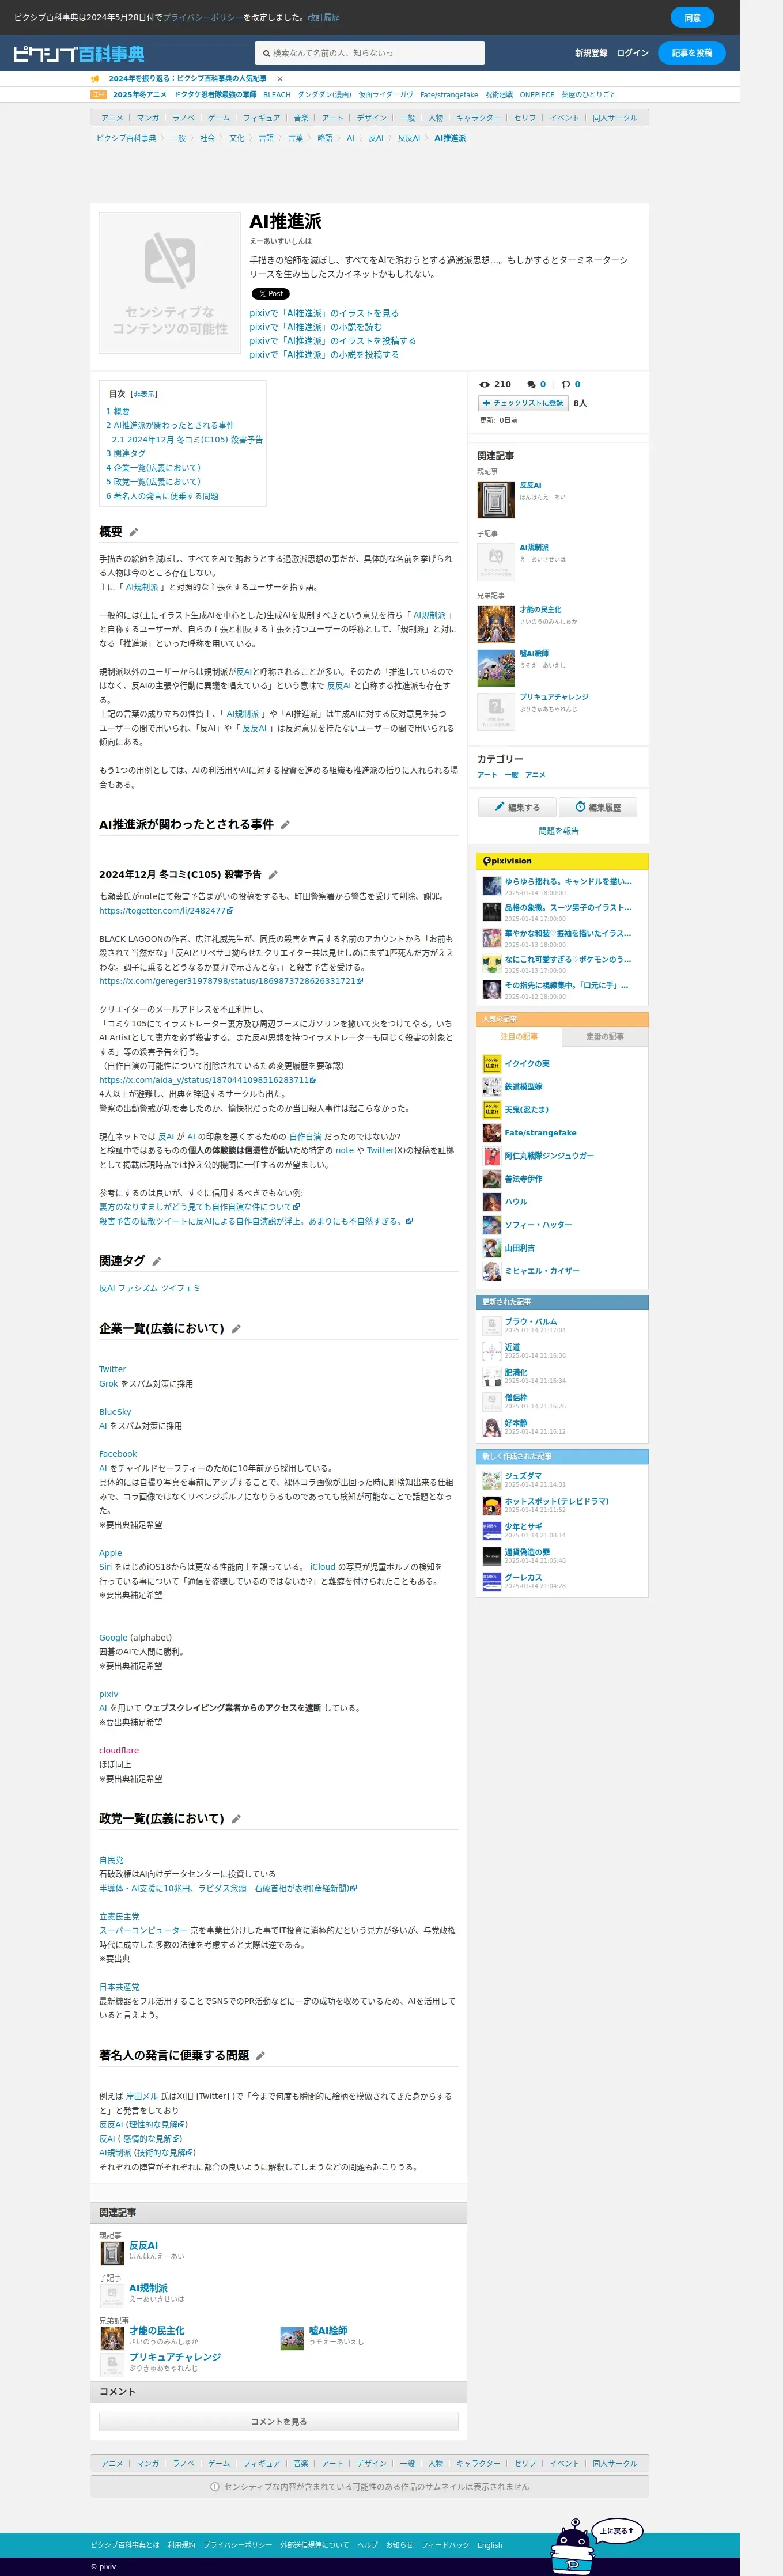Edit the 著名人の発言 section pencil icon

(x=260, y=2056)
